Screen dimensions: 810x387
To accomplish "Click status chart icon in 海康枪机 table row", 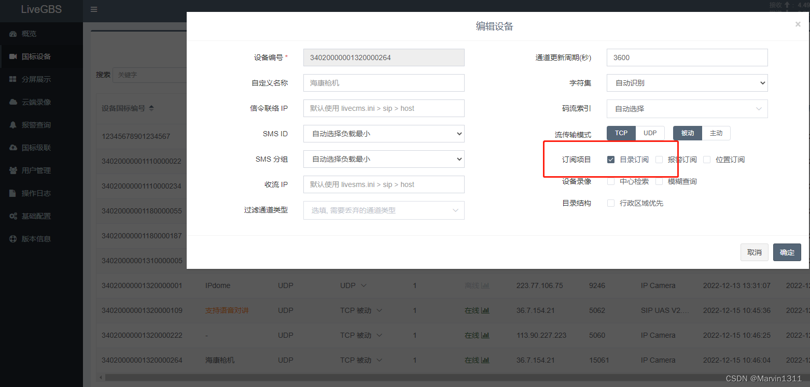I will pos(485,360).
